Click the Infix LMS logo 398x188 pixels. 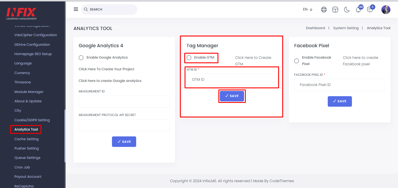pyautogui.click(x=22, y=14)
